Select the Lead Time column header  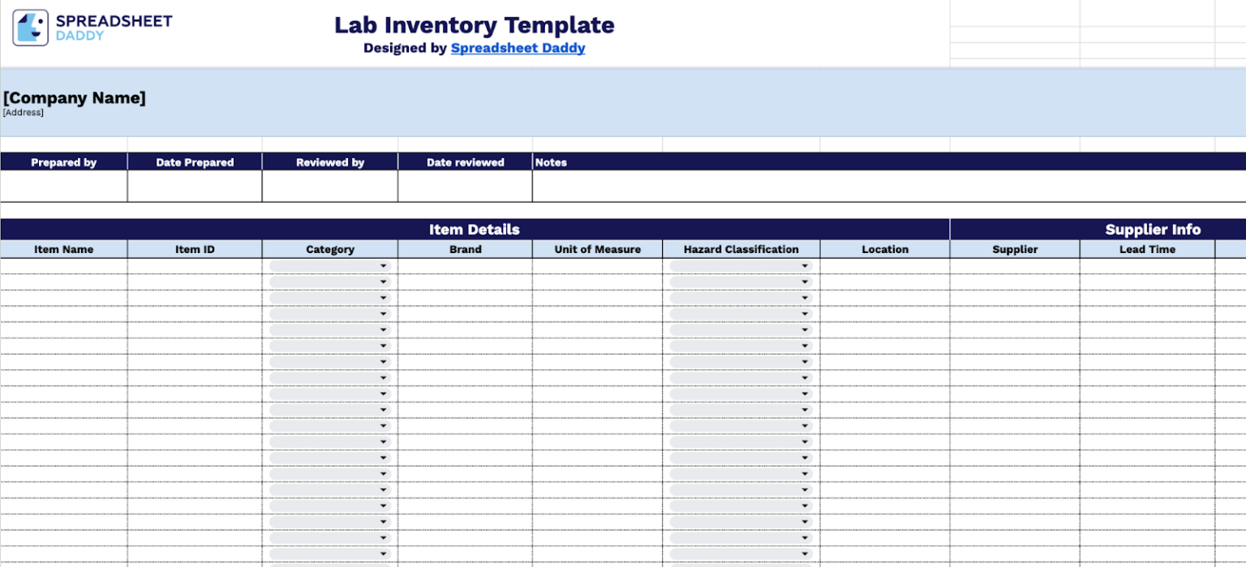point(1146,249)
